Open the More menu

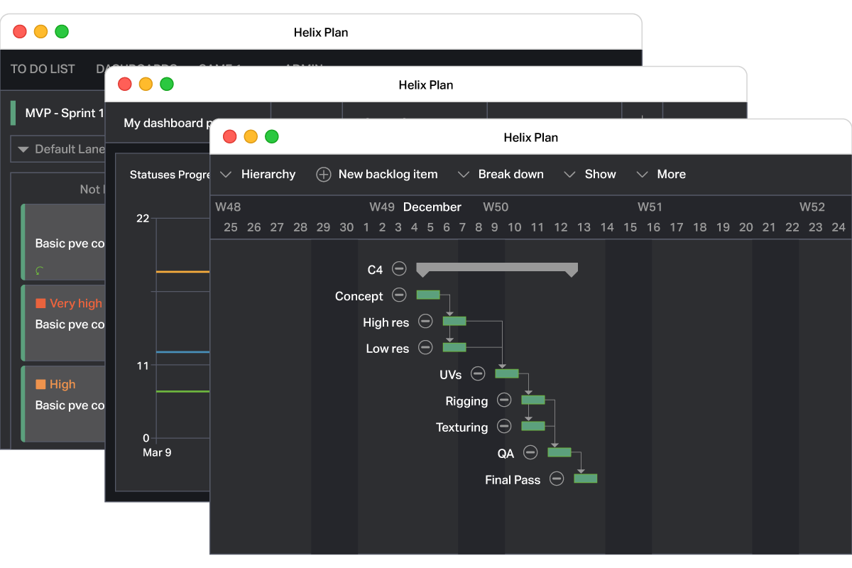click(660, 175)
